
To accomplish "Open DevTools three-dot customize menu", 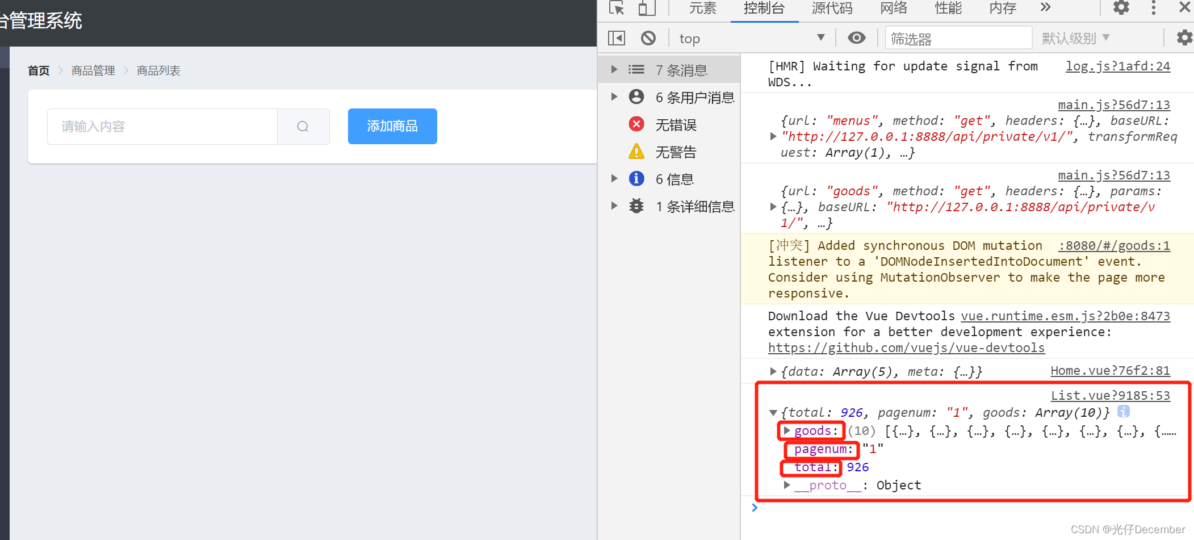I will pos(1153,7).
